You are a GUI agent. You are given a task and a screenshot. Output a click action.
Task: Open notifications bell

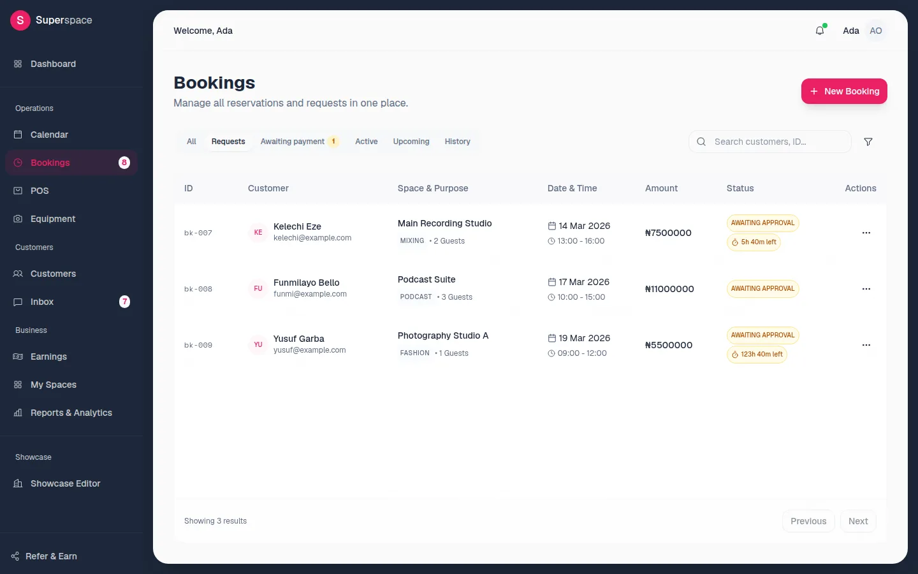tap(820, 31)
